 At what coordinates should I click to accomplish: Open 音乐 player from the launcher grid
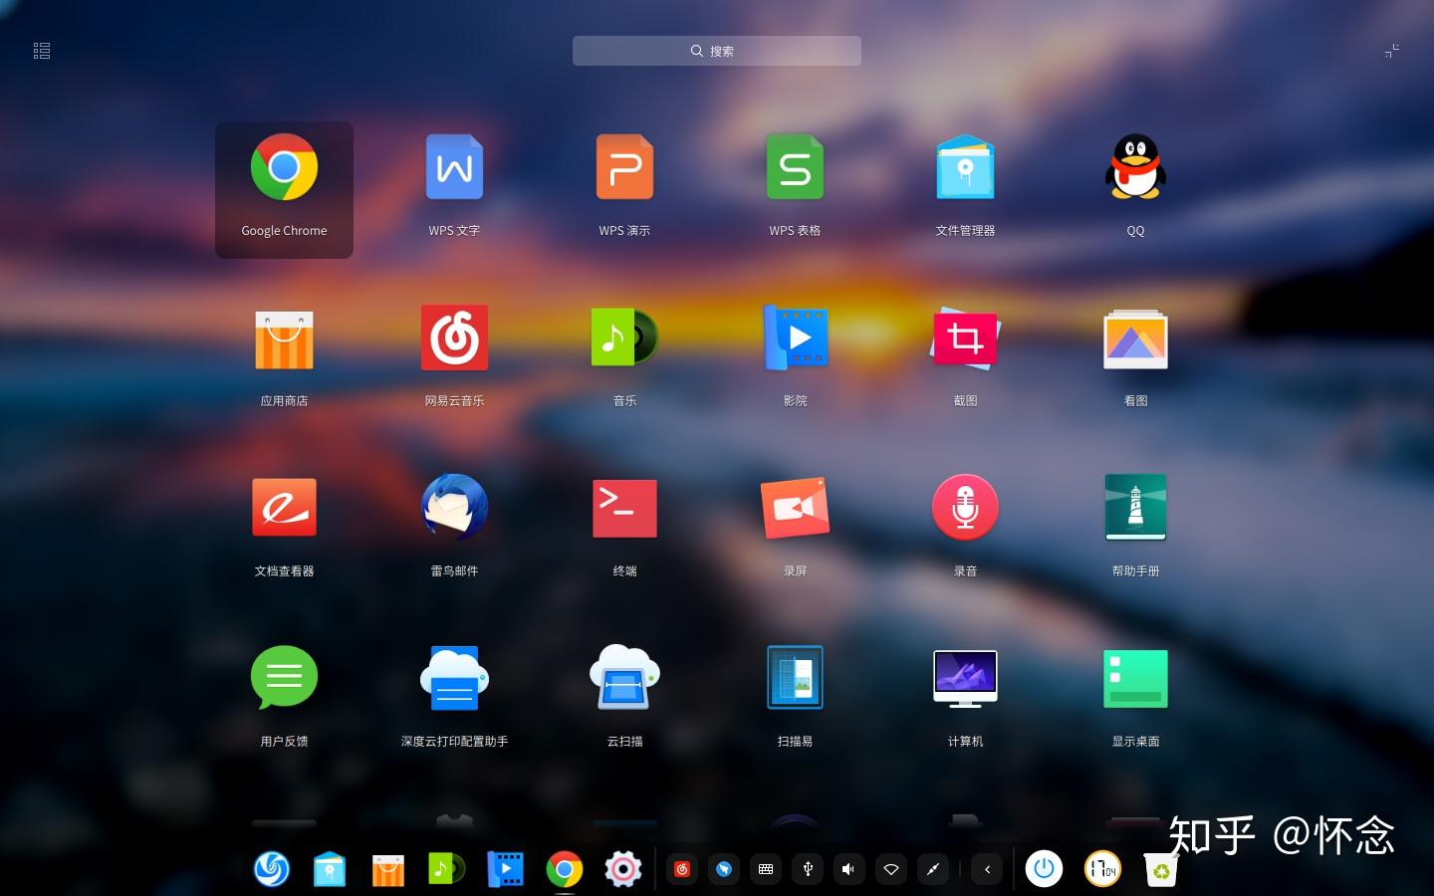tap(624, 337)
